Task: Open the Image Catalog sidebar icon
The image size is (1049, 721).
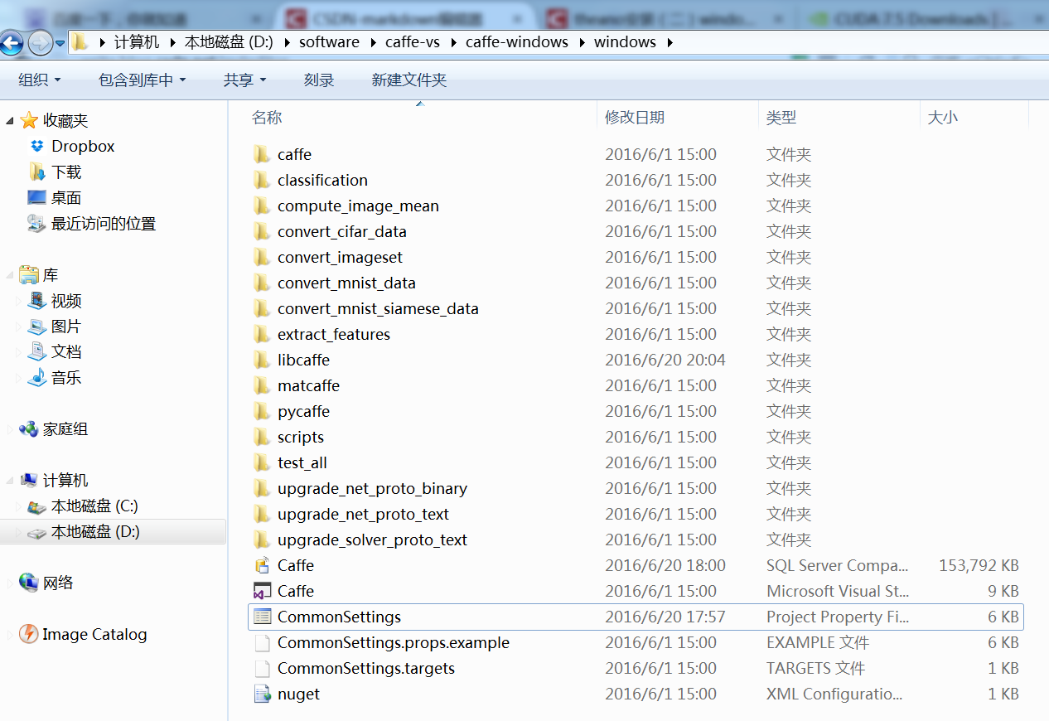Action: point(28,635)
